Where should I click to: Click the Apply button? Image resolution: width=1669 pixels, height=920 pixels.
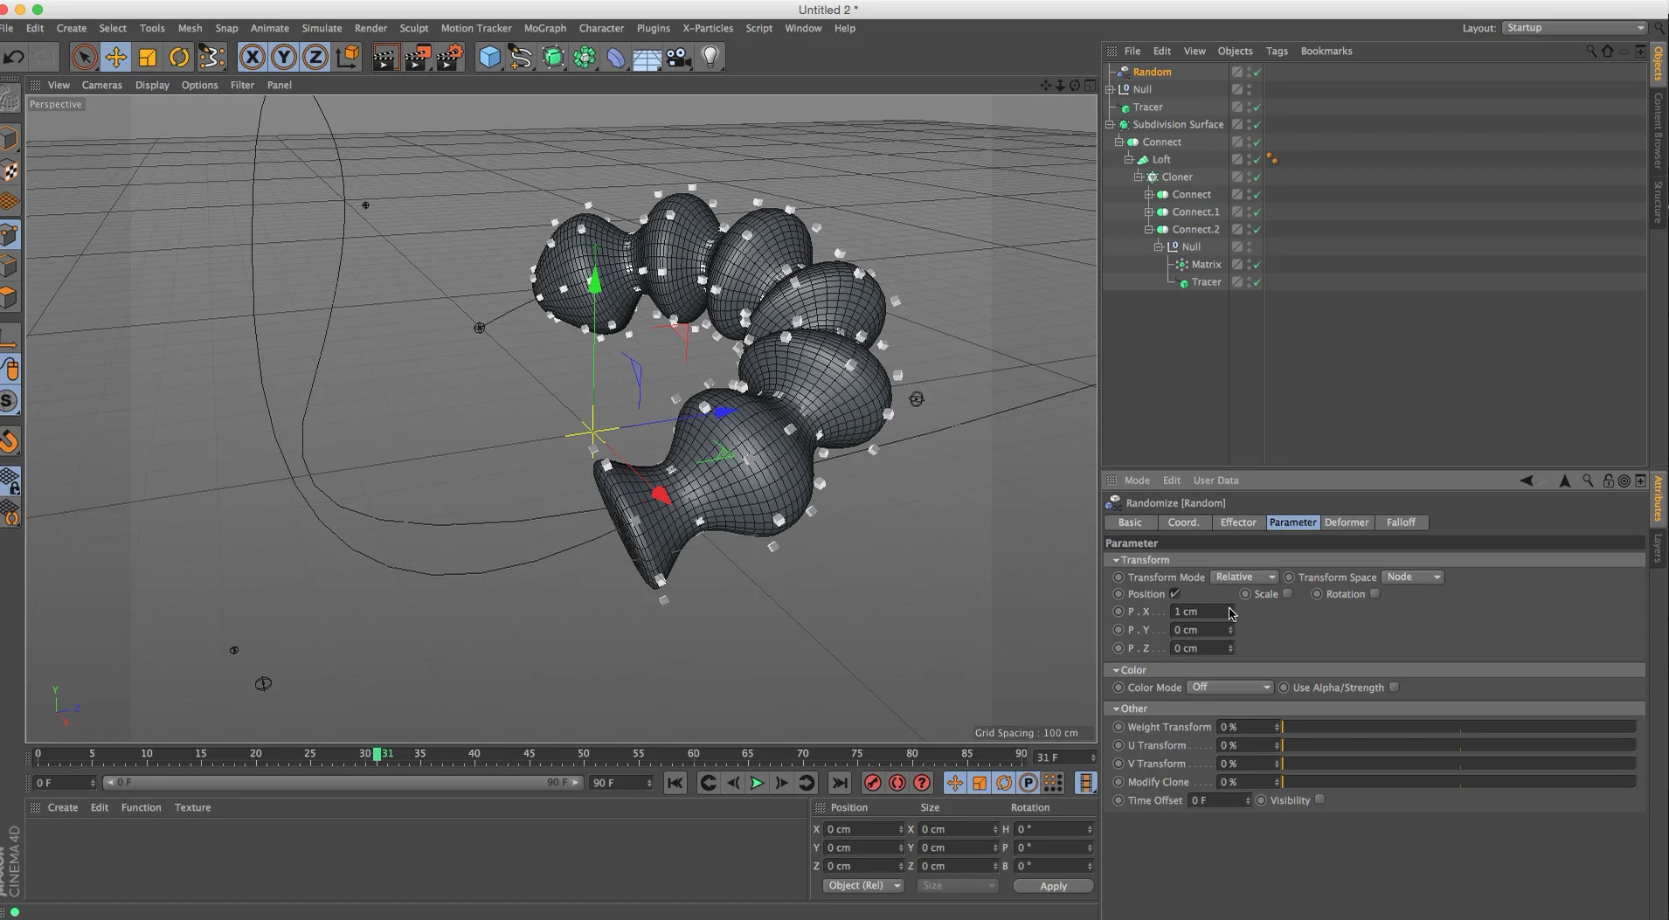pos(1052,886)
